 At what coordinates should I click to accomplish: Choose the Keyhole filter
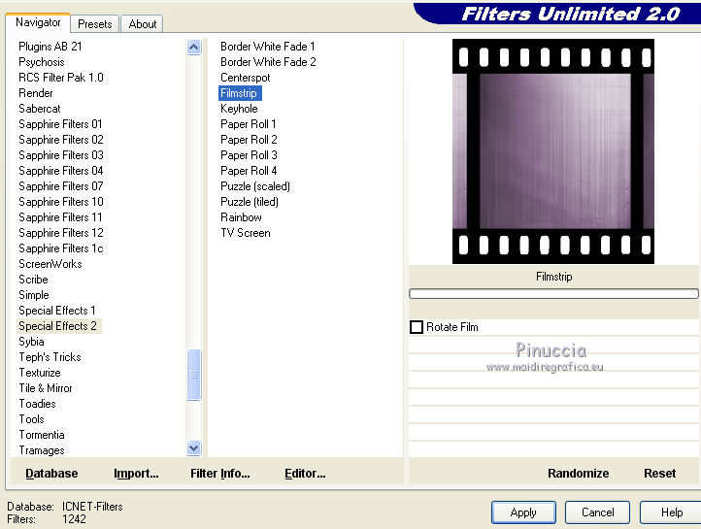point(239,109)
